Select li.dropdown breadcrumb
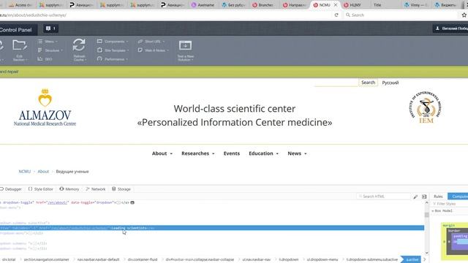The height and width of the screenshot is (263, 468). (x=289, y=259)
